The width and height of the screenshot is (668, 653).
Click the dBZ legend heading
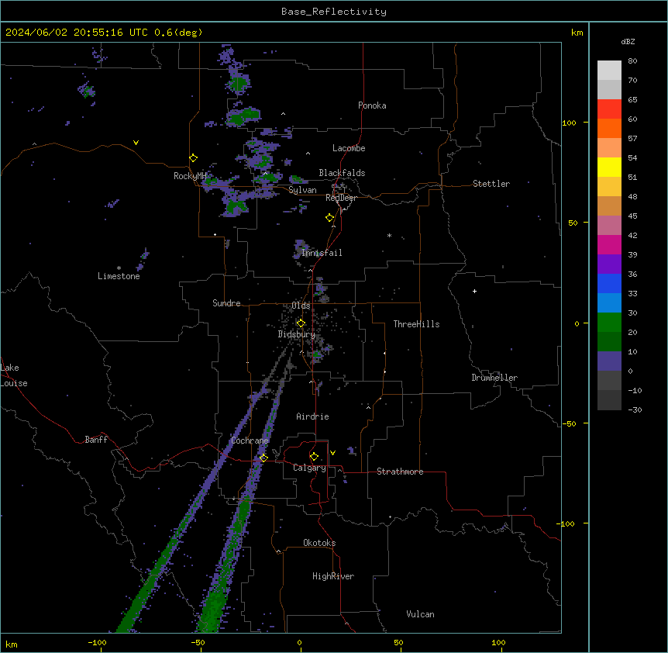[x=628, y=41]
